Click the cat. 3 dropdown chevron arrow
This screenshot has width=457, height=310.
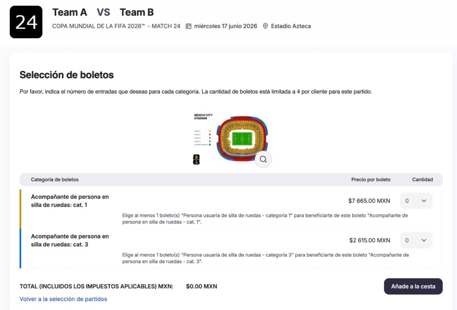pos(424,240)
